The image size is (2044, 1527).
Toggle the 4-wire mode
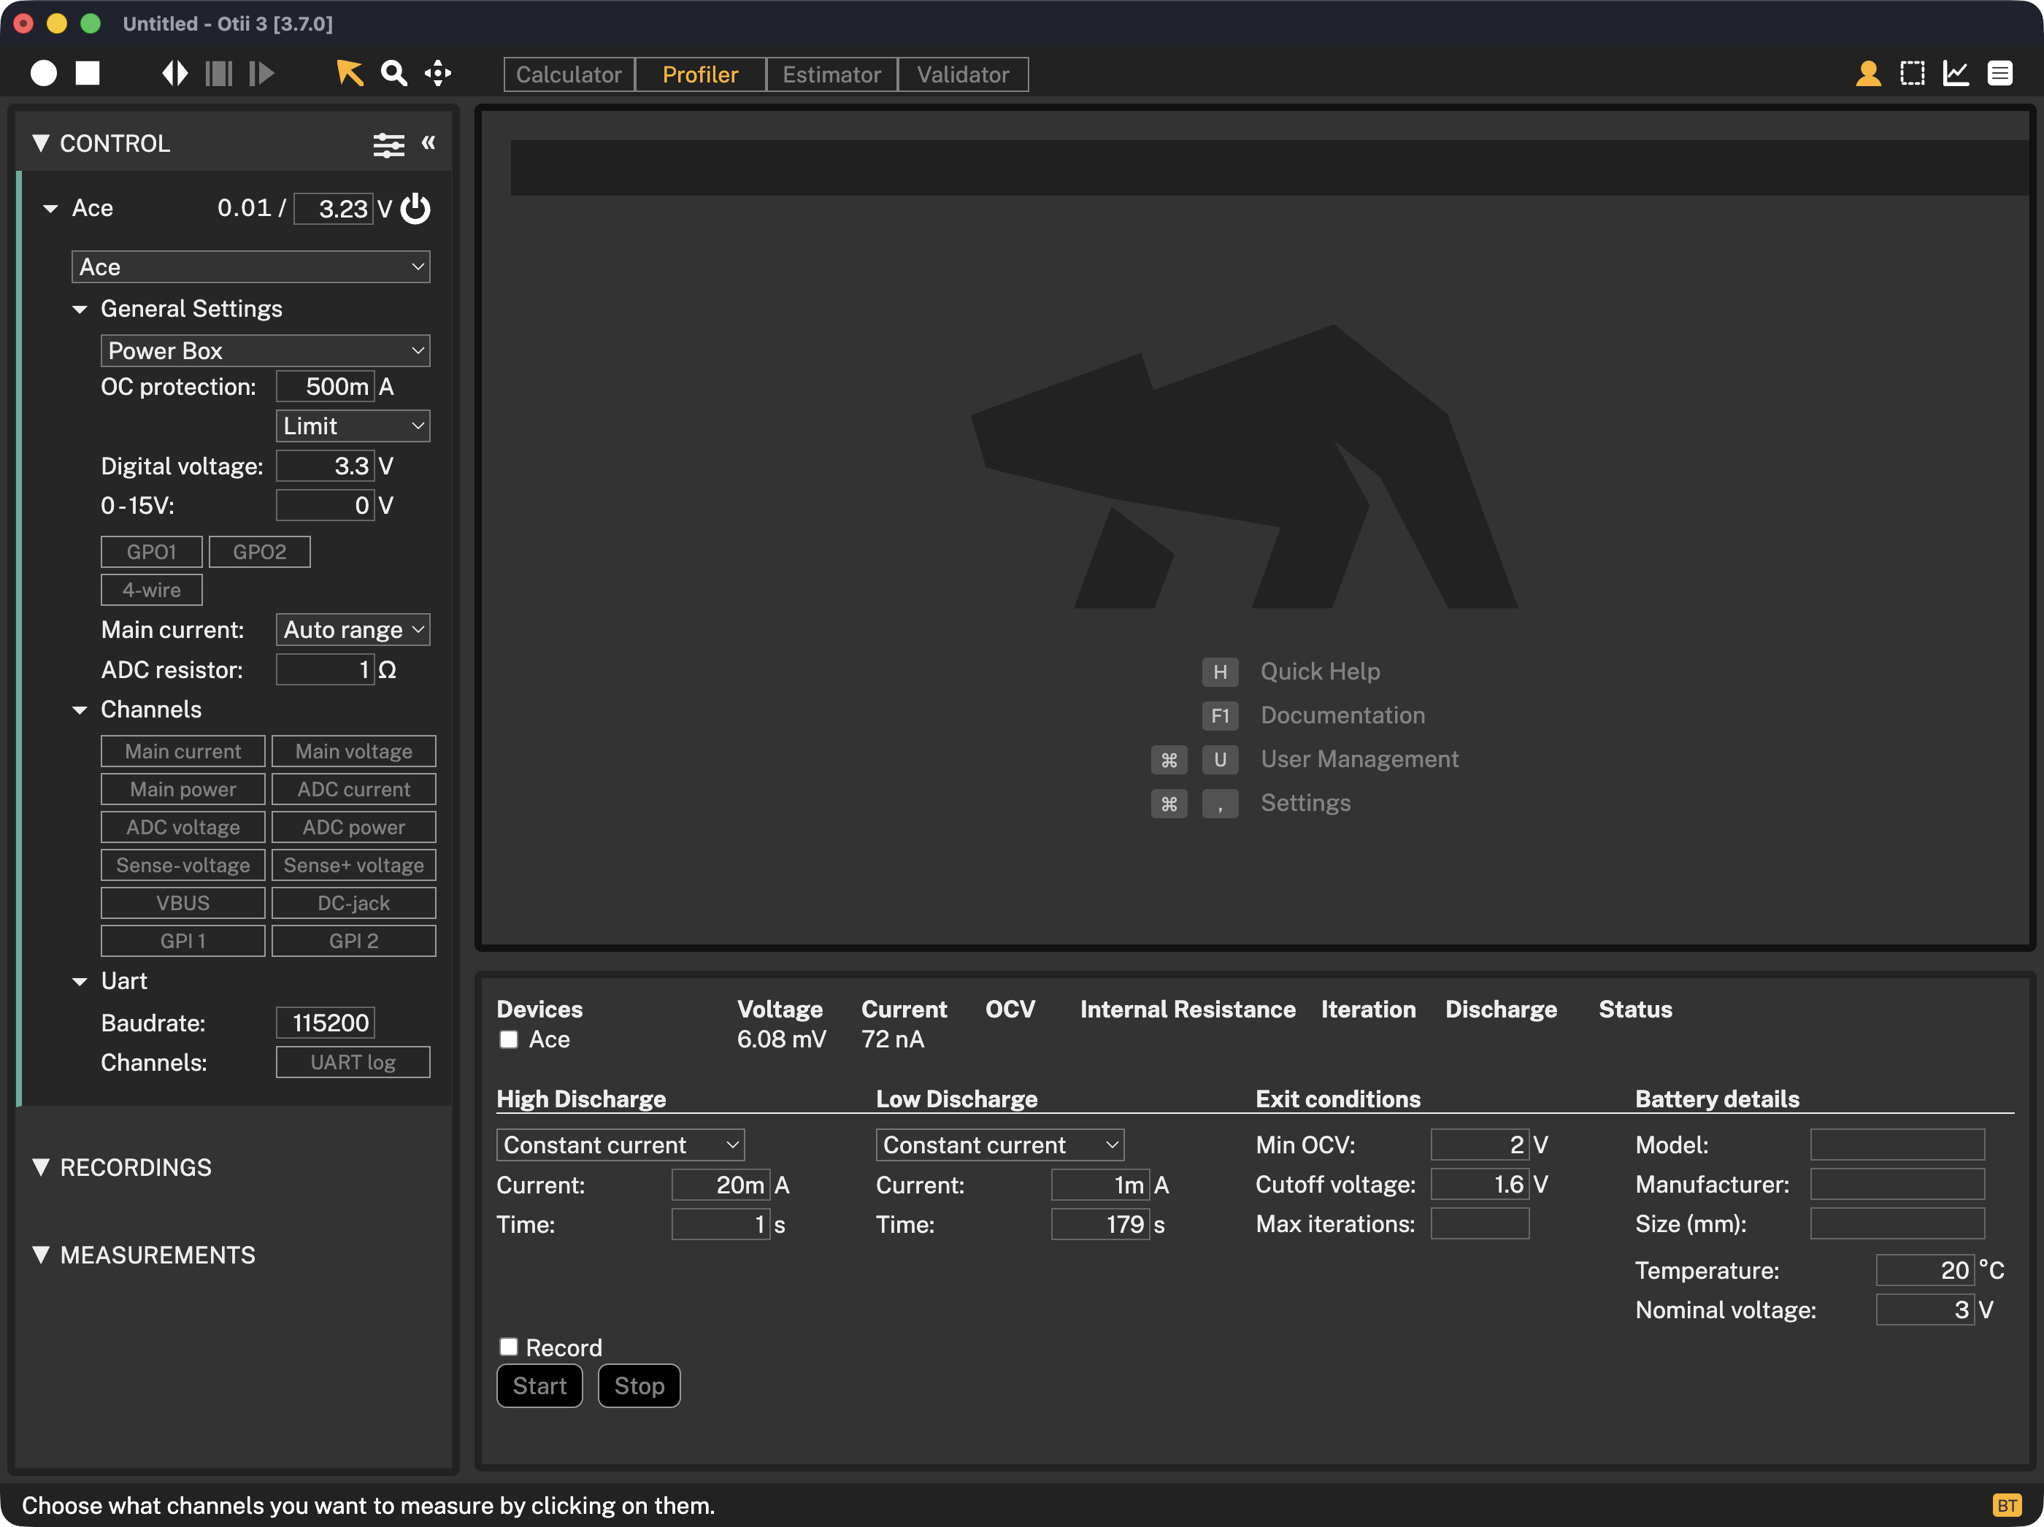tap(152, 589)
